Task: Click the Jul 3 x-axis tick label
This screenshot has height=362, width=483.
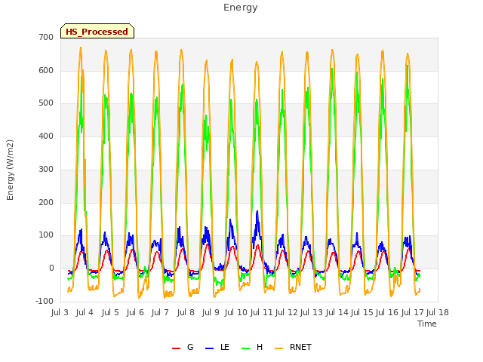Action: (x=60, y=312)
